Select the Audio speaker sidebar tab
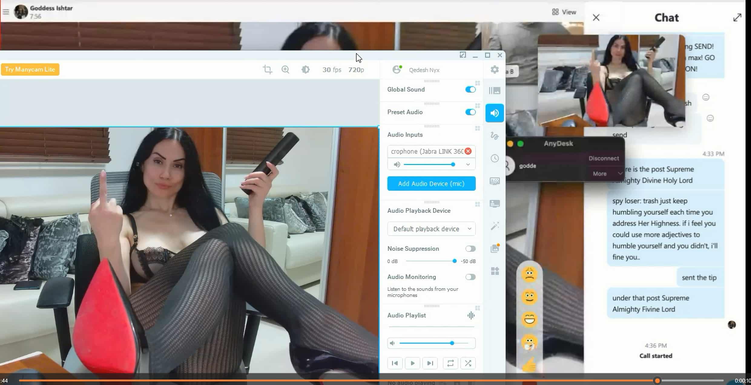 [x=495, y=113]
